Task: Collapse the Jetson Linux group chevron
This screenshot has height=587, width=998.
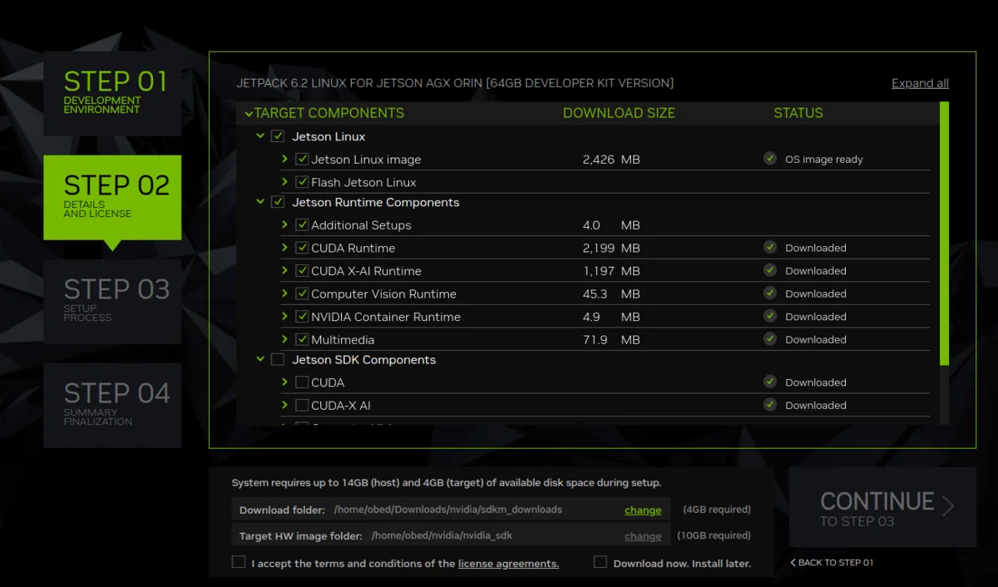Action: point(260,136)
